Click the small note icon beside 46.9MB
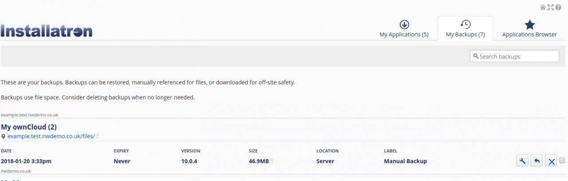The height and width of the screenshot is (181, 568). click(x=272, y=161)
